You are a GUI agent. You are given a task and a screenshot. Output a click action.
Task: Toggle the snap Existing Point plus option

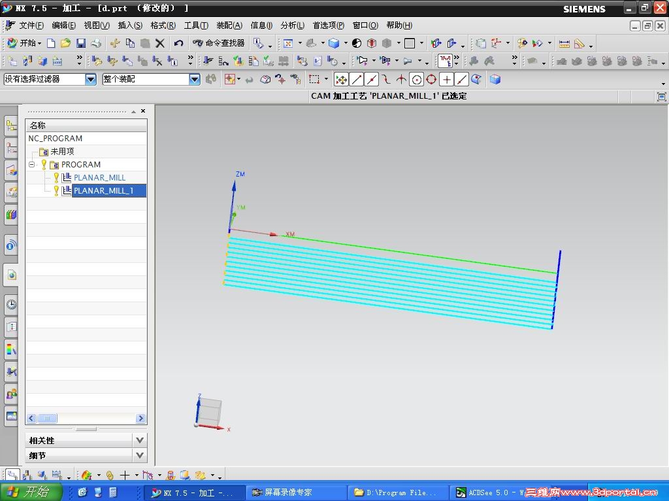[446, 79]
